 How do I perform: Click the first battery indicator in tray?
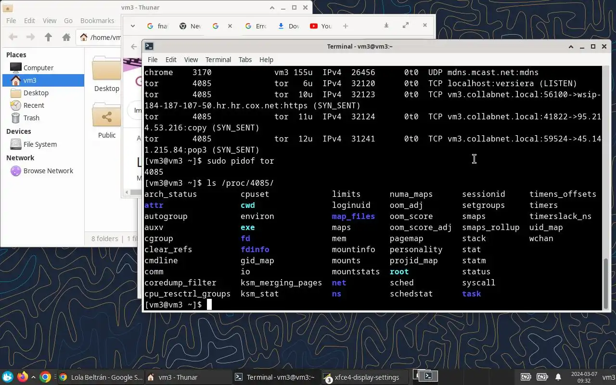(x=526, y=377)
